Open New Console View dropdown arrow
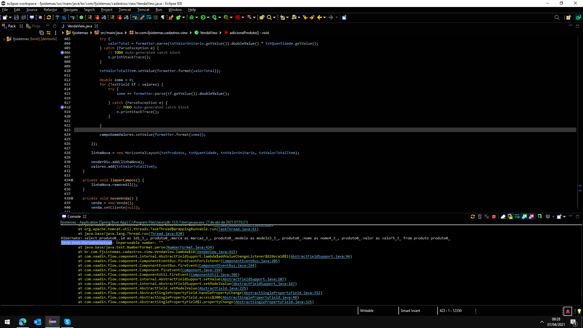The height and width of the screenshot is (328, 583). click(x=564, y=217)
